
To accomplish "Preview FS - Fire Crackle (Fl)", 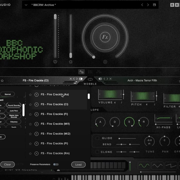I will [37, 114].
